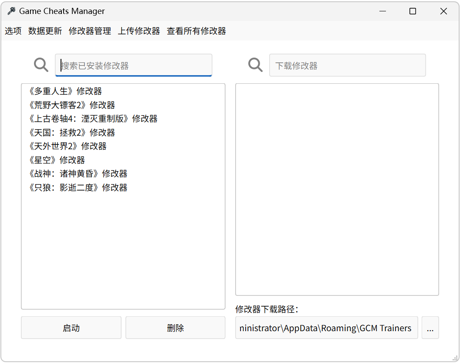Click the search icon beside installed trainers field
This screenshot has width=460, height=363.
tap(41, 65)
